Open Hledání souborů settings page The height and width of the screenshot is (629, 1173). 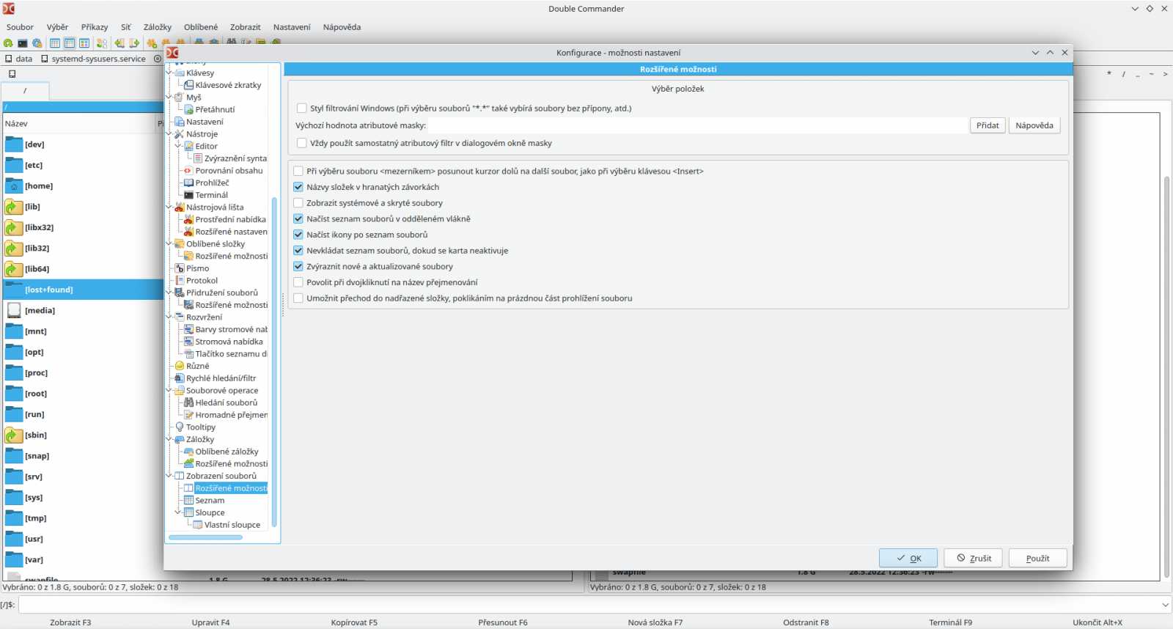click(x=226, y=402)
